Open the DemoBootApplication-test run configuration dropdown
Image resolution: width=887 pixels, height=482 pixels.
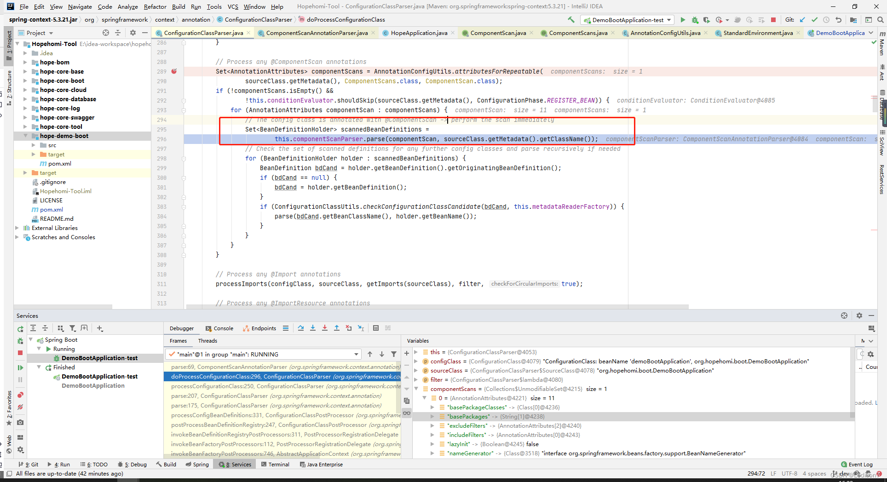pos(628,20)
